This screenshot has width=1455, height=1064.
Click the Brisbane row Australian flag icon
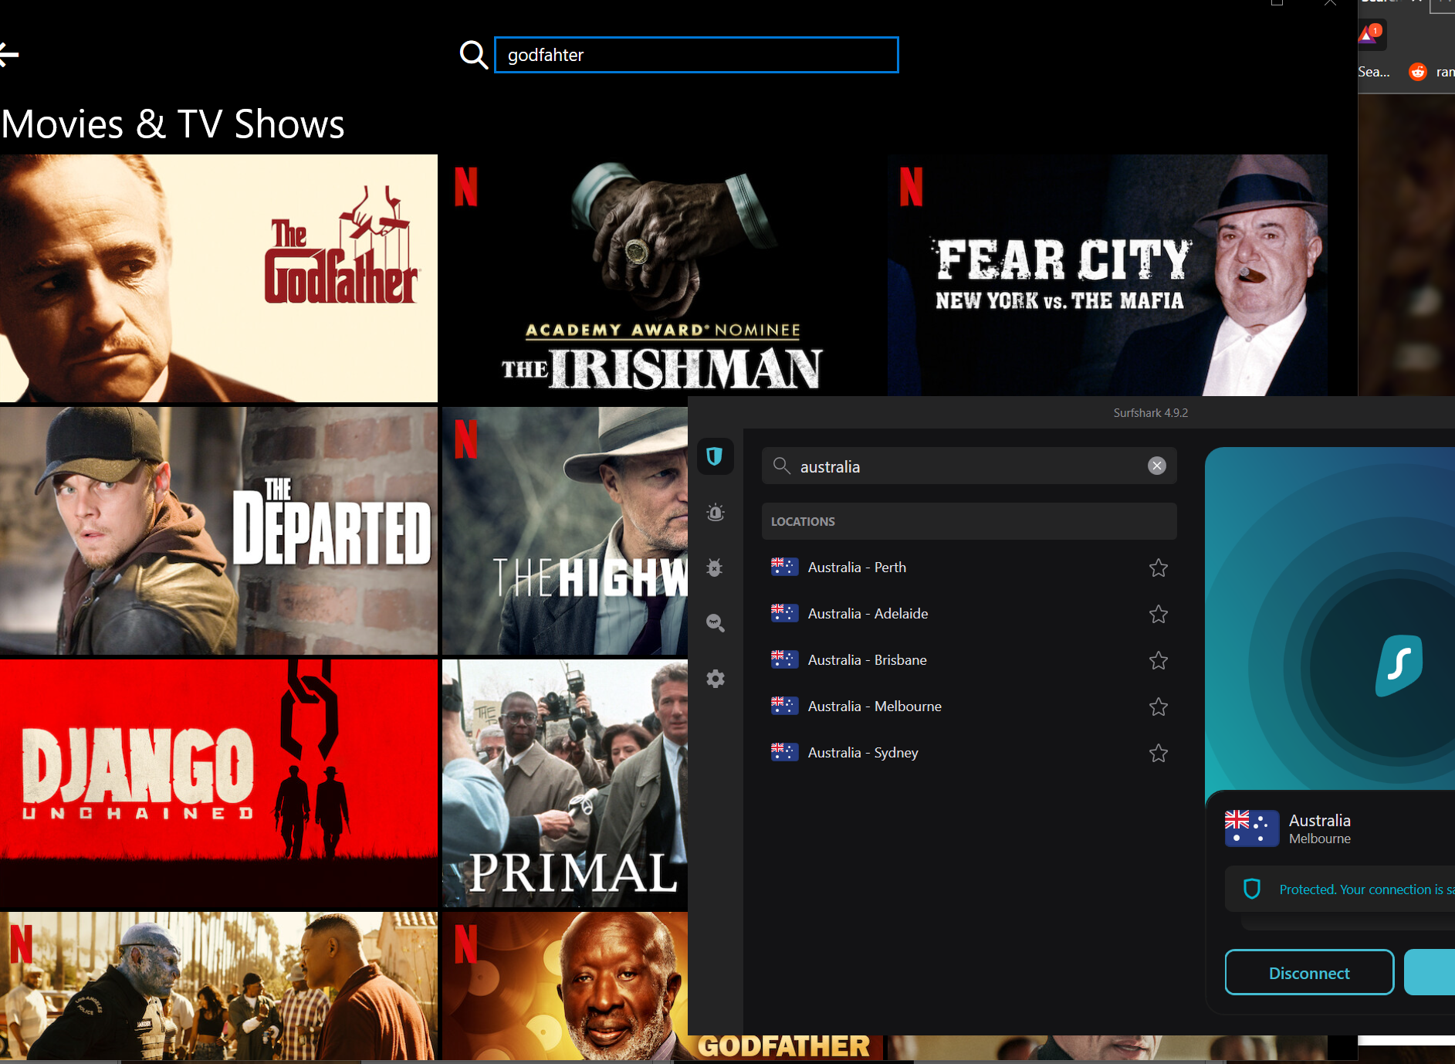(784, 659)
